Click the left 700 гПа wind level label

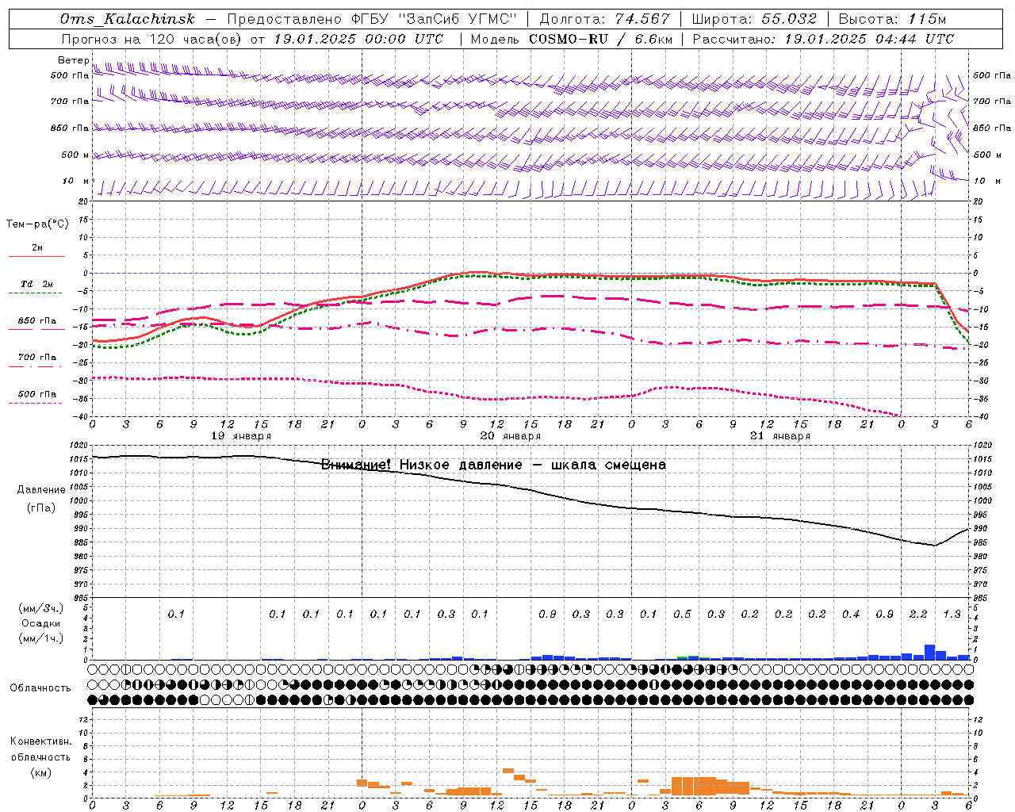(x=70, y=101)
